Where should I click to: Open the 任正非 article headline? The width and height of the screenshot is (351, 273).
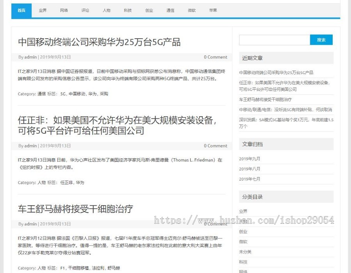(117, 125)
